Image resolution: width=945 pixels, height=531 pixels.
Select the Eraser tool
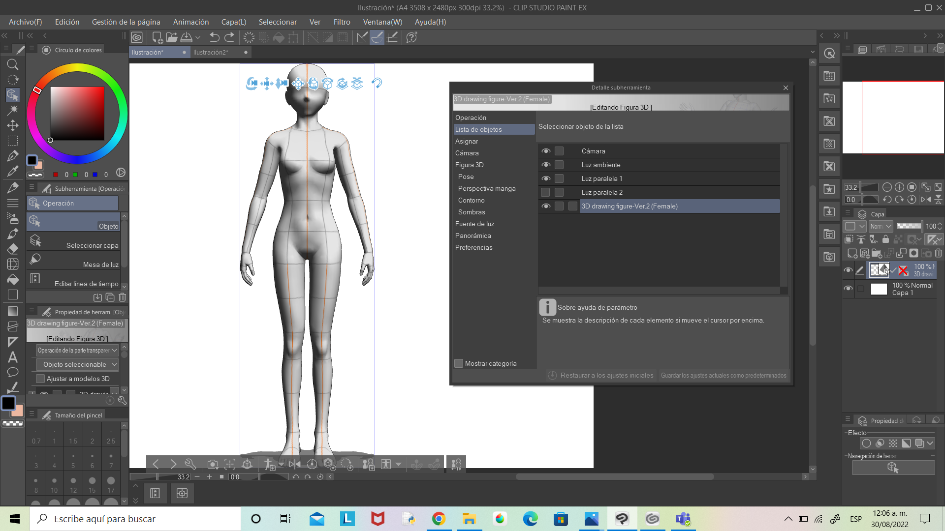click(13, 249)
